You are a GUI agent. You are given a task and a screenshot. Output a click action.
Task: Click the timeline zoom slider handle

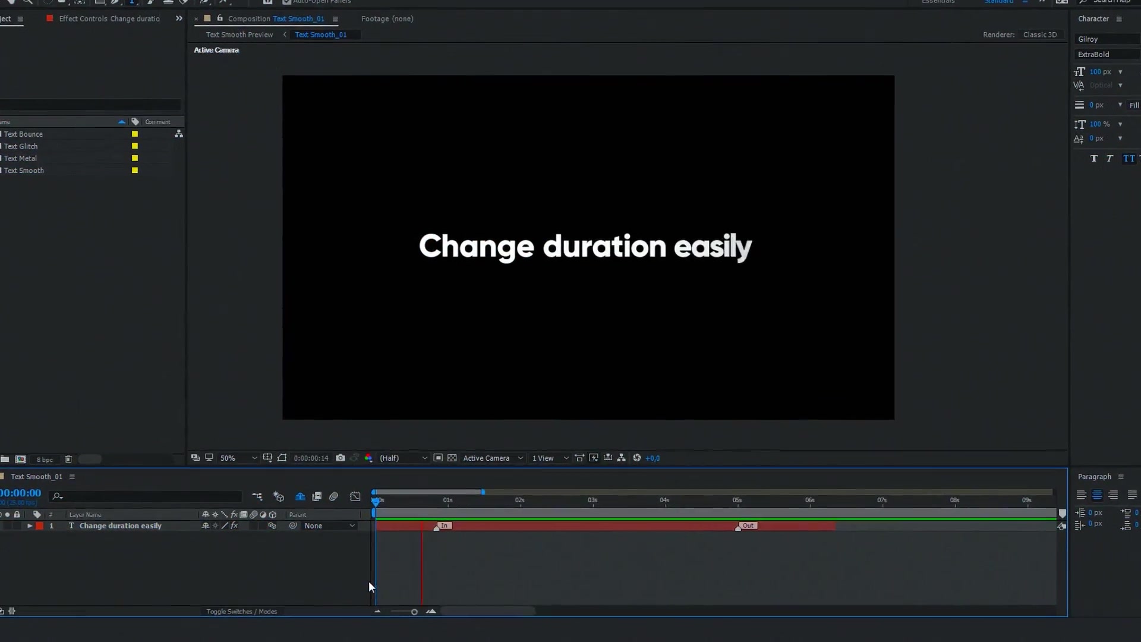click(414, 612)
